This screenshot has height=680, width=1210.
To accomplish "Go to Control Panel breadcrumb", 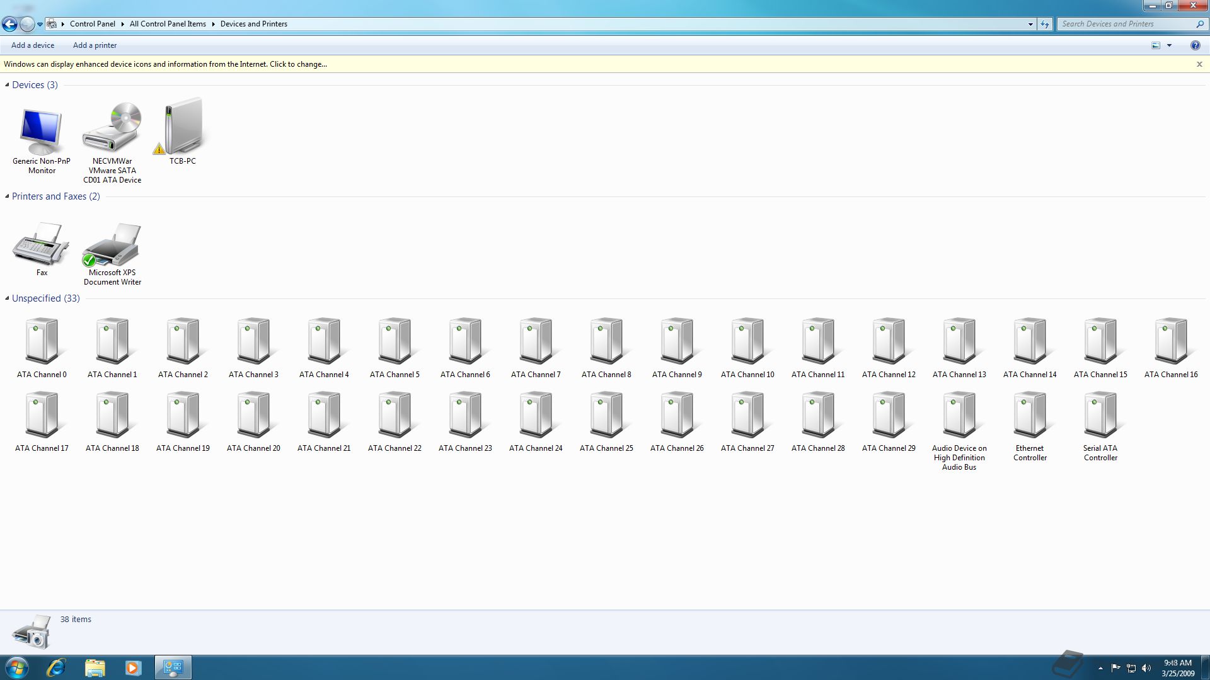I will pos(93,24).
